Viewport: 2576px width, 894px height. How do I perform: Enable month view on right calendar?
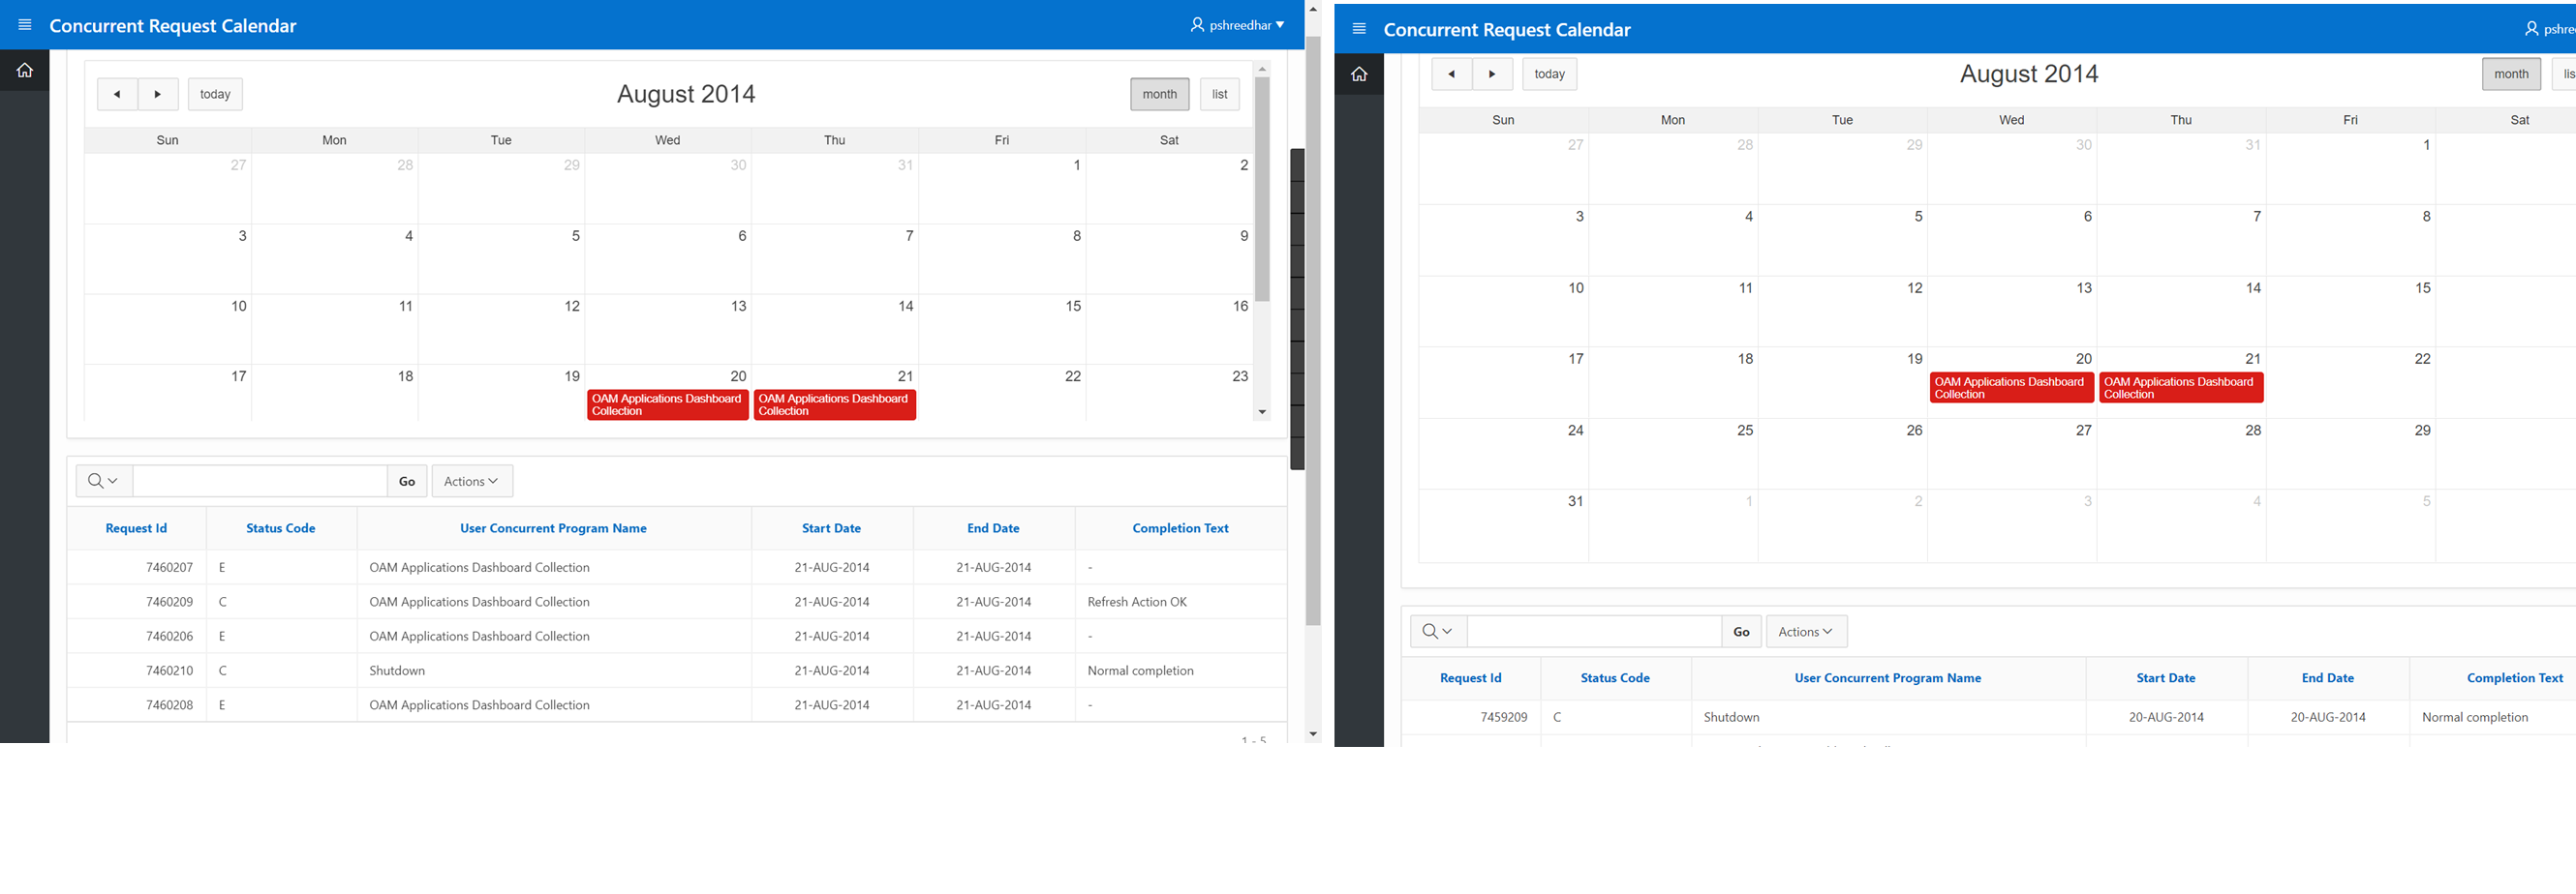click(2511, 73)
